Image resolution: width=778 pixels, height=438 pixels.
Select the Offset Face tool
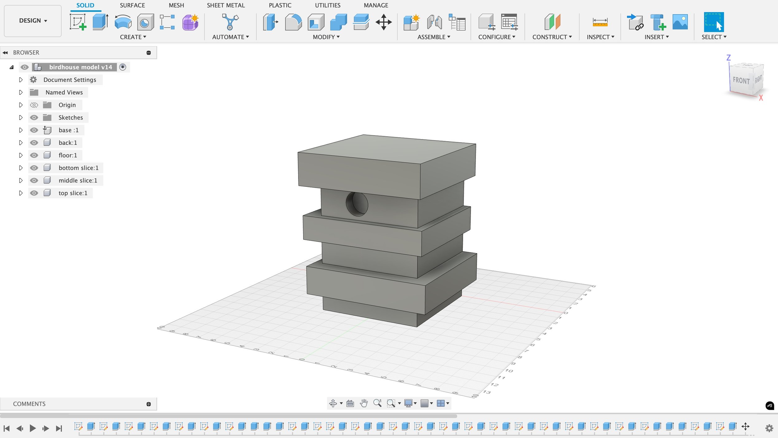(x=361, y=22)
